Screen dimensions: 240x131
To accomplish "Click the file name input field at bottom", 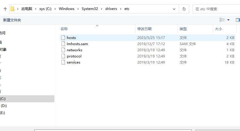I will coord(113,130).
